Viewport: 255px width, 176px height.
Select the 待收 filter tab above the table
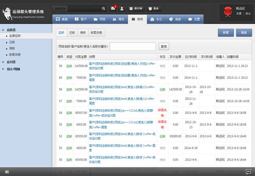(x=83, y=33)
